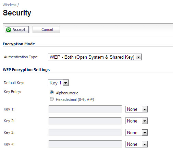Viewport: 173px width, 152px height.
Task: Click the green checkmark Accept icon
Action: click(9, 30)
